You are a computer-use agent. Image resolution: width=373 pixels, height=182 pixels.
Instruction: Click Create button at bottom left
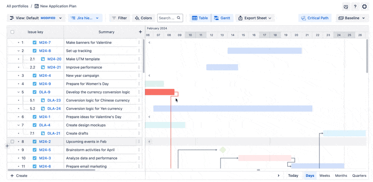tap(19, 175)
